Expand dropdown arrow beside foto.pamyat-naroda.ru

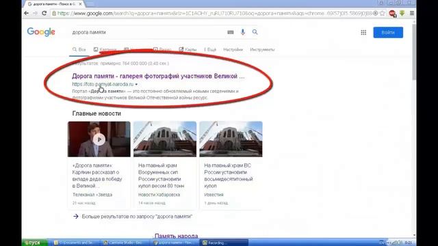coord(136,84)
